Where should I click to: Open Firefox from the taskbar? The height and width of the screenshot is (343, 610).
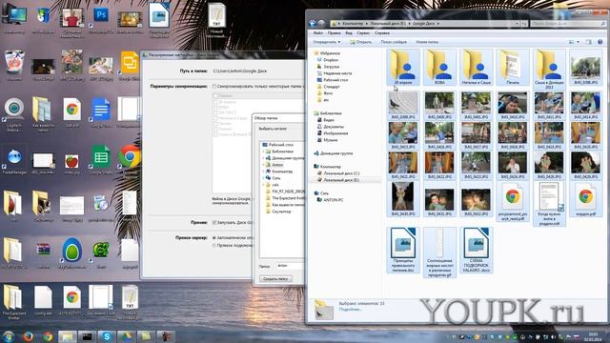(28, 336)
